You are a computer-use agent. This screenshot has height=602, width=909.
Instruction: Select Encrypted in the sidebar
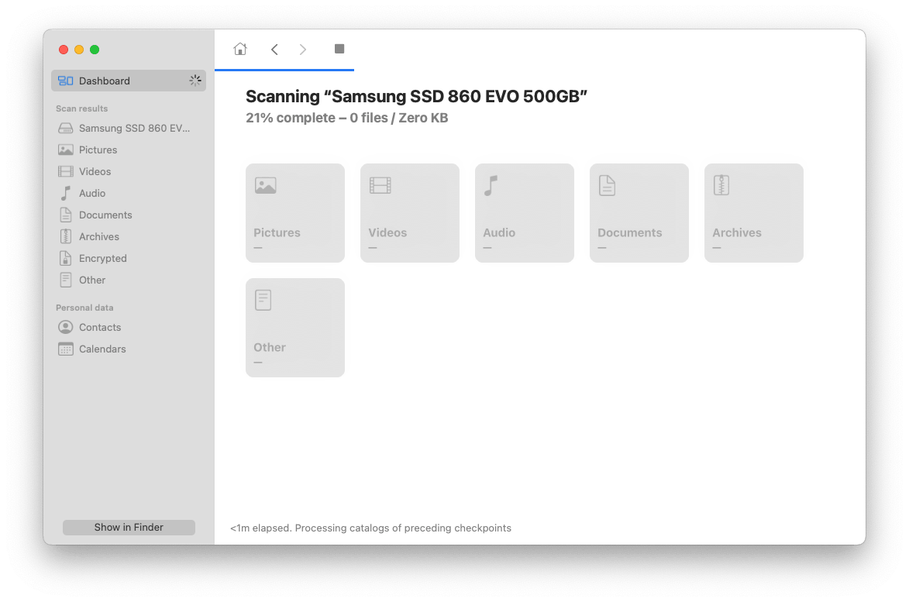click(x=129, y=259)
